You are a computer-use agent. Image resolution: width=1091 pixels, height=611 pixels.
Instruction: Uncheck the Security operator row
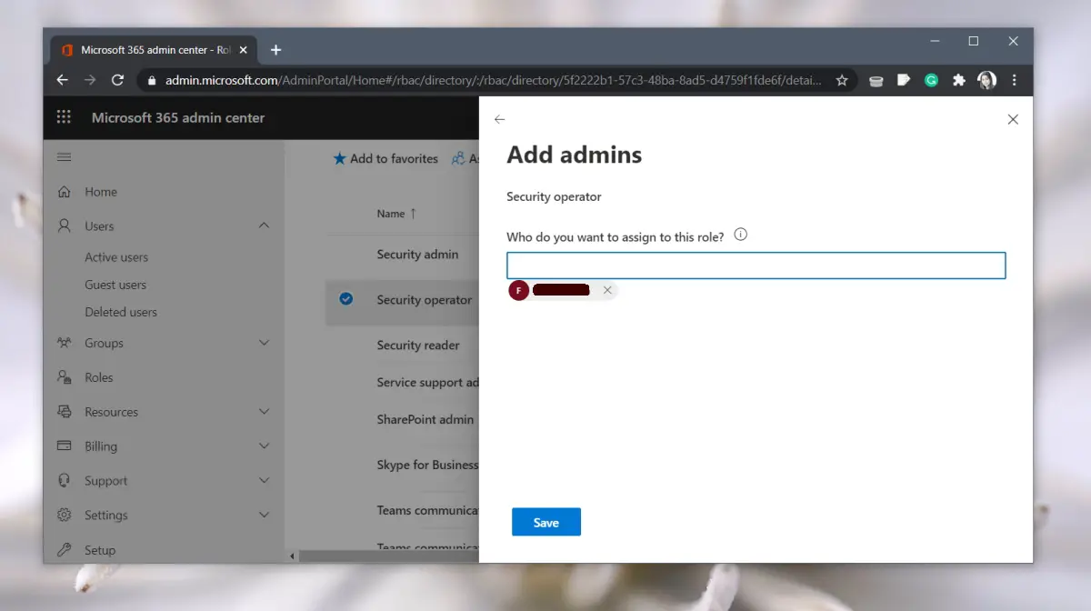tap(345, 298)
